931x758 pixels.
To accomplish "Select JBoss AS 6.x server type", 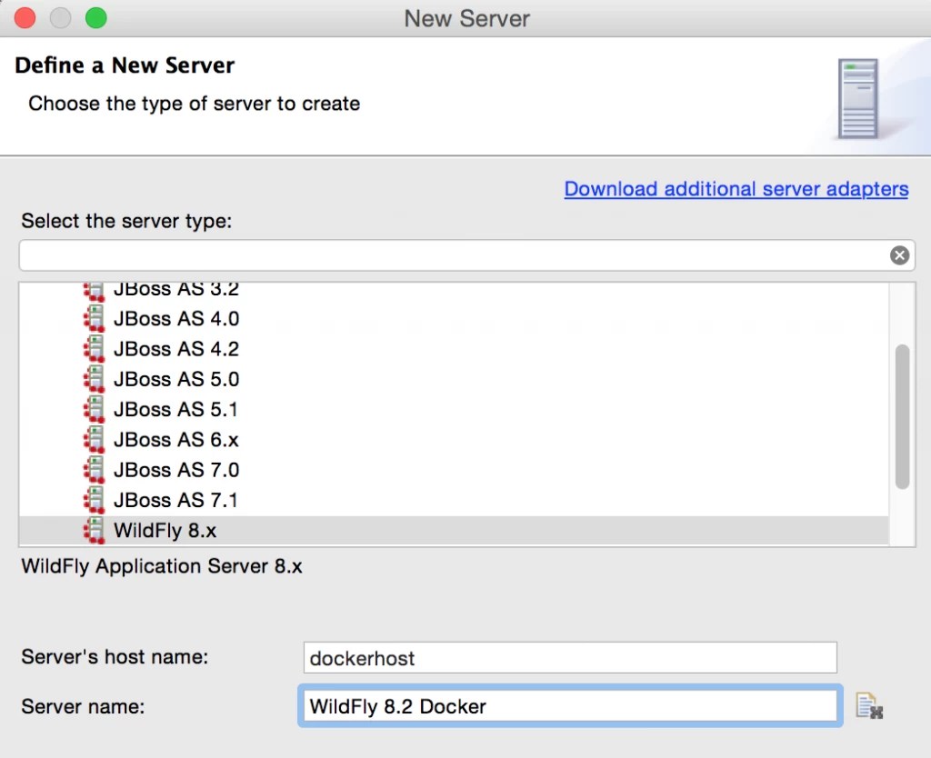I will coord(175,439).
